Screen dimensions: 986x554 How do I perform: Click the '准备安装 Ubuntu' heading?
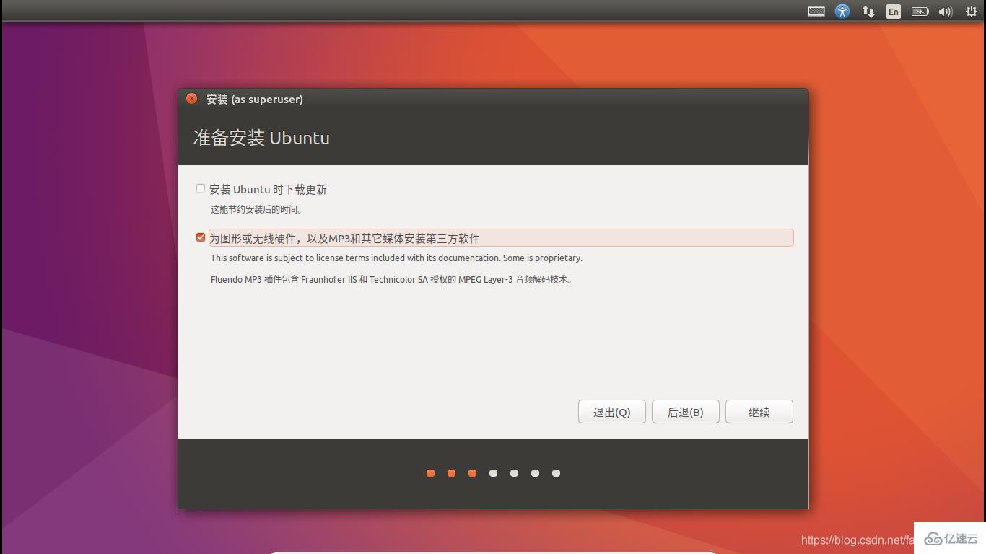tap(261, 138)
